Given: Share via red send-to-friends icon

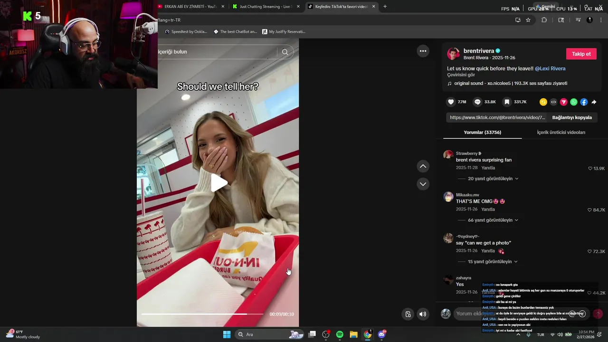Looking at the screenshot, I should pyautogui.click(x=563, y=102).
